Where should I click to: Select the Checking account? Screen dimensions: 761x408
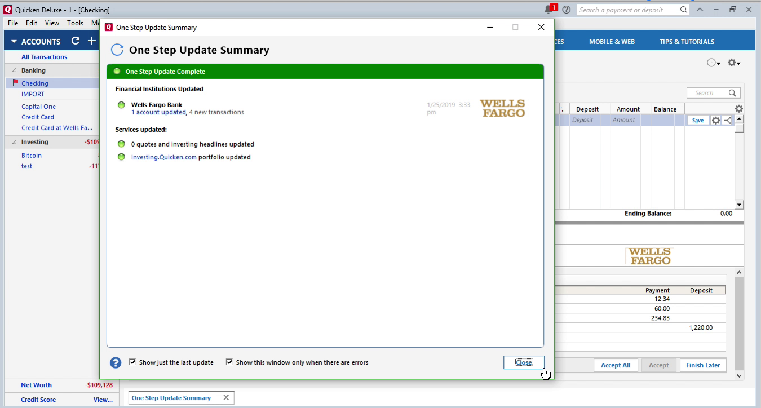pyautogui.click(x=35, y=83)
